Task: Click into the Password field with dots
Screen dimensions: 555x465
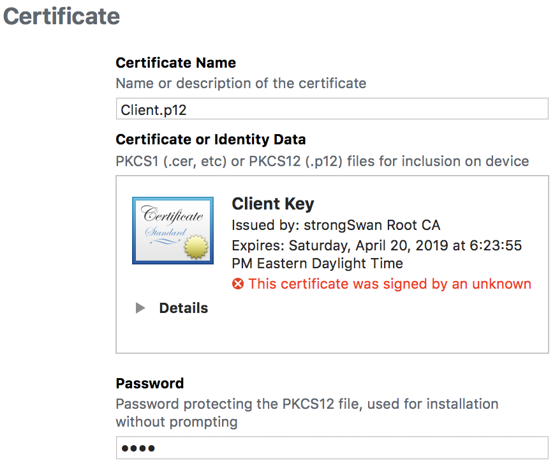Action: coord(332,448)
